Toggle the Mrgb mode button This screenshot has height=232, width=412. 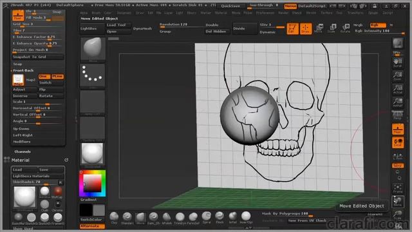click(x=358, y=25)
